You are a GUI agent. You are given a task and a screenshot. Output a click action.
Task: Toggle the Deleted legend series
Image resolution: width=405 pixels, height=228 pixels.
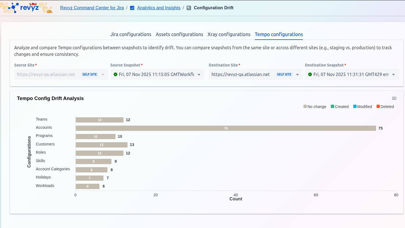(385, 107)
